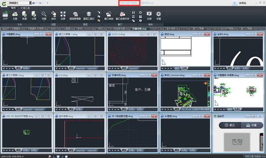
Task: Open the 云图 cloud drawing tool
Action: (15, 15)
